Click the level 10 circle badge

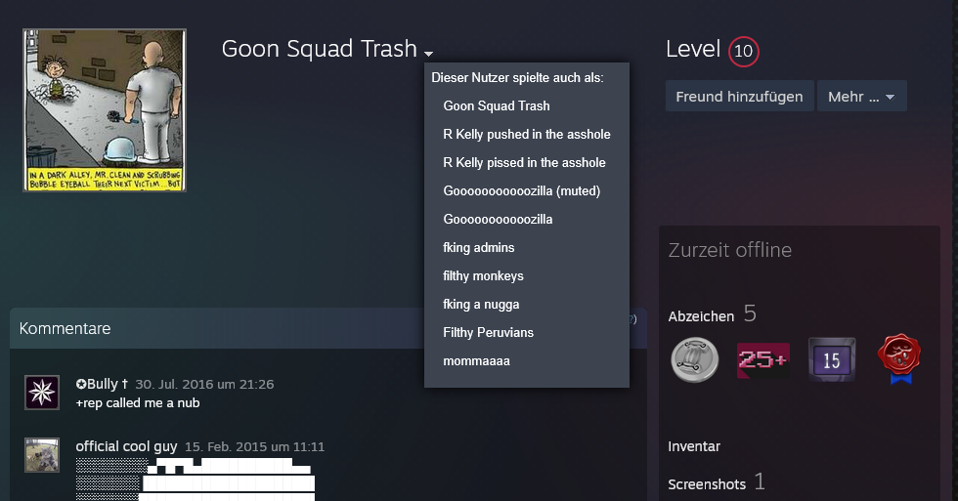click(x=743, y=51)
